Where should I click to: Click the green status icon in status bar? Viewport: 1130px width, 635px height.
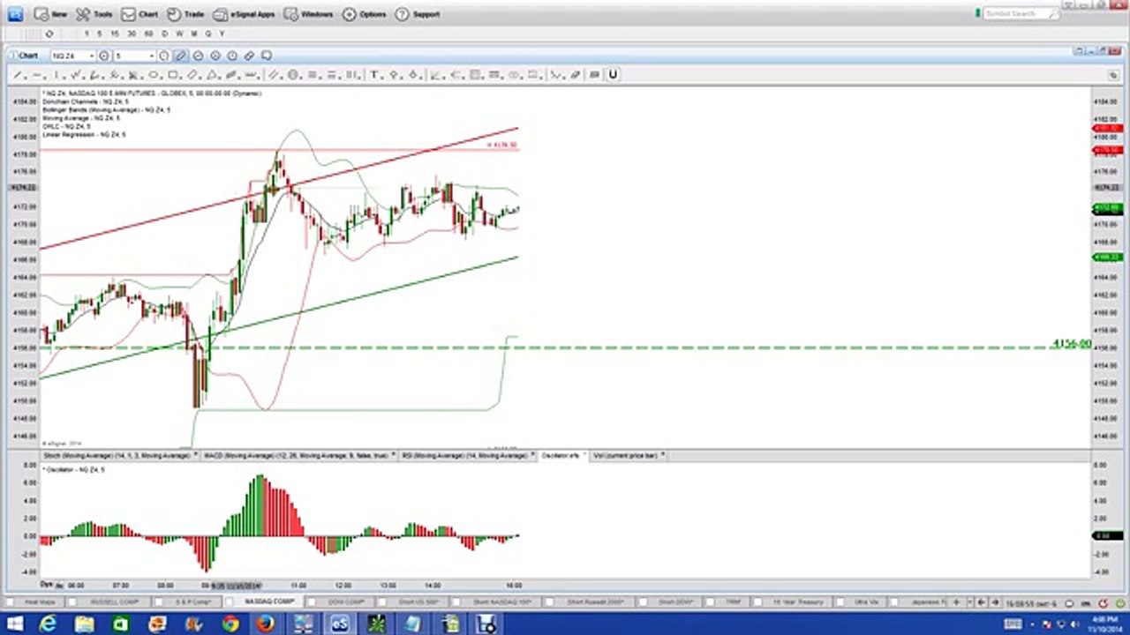point(1120,603)
